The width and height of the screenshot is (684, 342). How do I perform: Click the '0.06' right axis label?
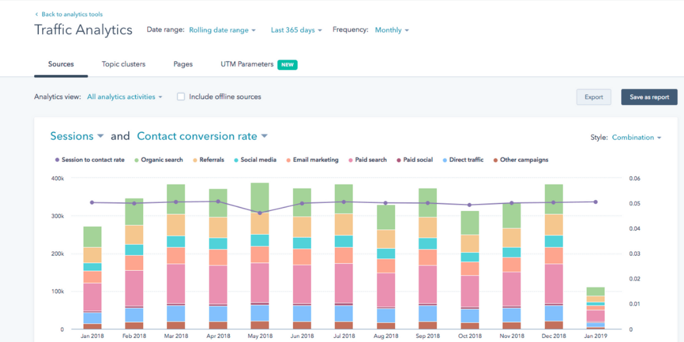(x=635, y=178)
